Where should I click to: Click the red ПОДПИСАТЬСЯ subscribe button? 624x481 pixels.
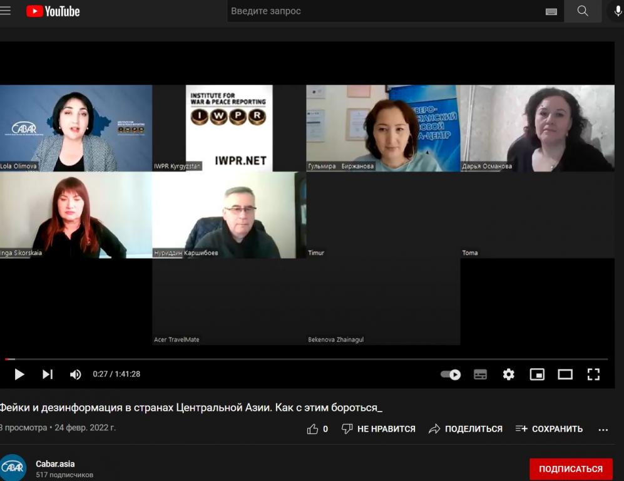570,468
